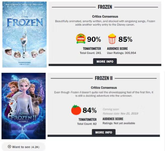Select the 84% Tomatometer score

coord(90,110)
